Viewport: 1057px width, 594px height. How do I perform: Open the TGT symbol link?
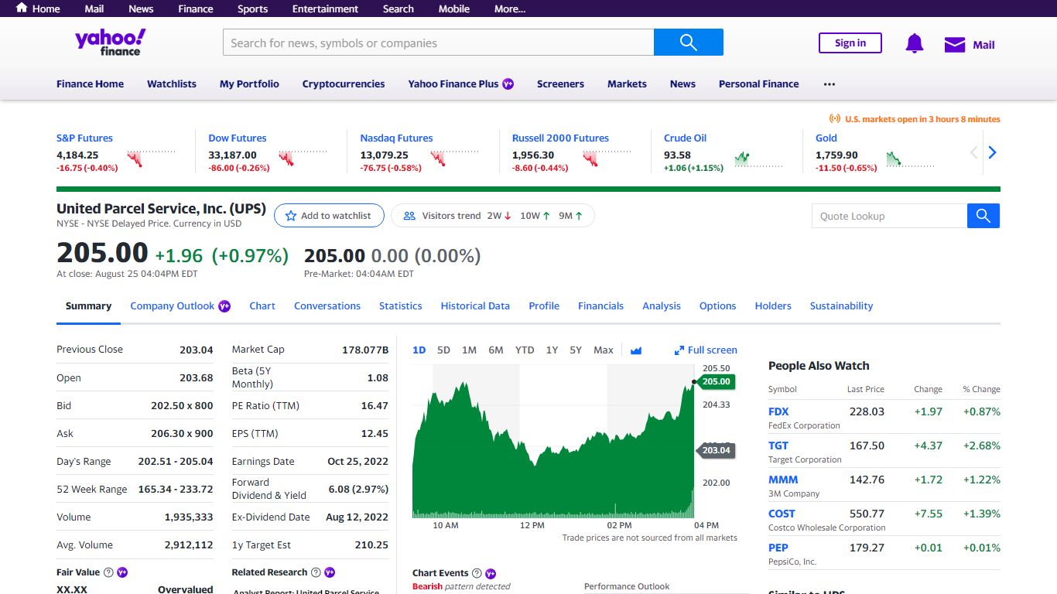click(778, 445)
